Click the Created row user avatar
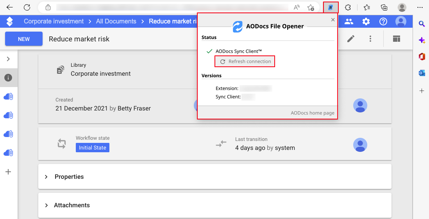 (360, 105)
